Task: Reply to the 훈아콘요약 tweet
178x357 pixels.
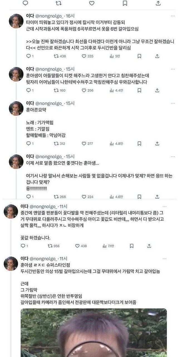Action: (28, 144)
